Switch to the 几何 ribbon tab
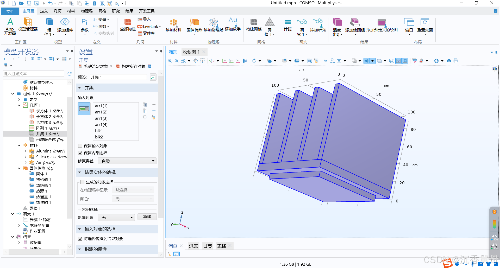Screen dimensions: 500x268 (x=58, y=11)
